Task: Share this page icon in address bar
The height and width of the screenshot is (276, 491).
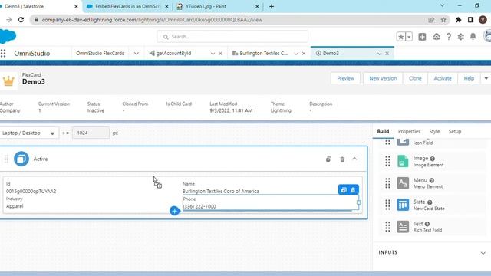Action: [x=431, y=20]
